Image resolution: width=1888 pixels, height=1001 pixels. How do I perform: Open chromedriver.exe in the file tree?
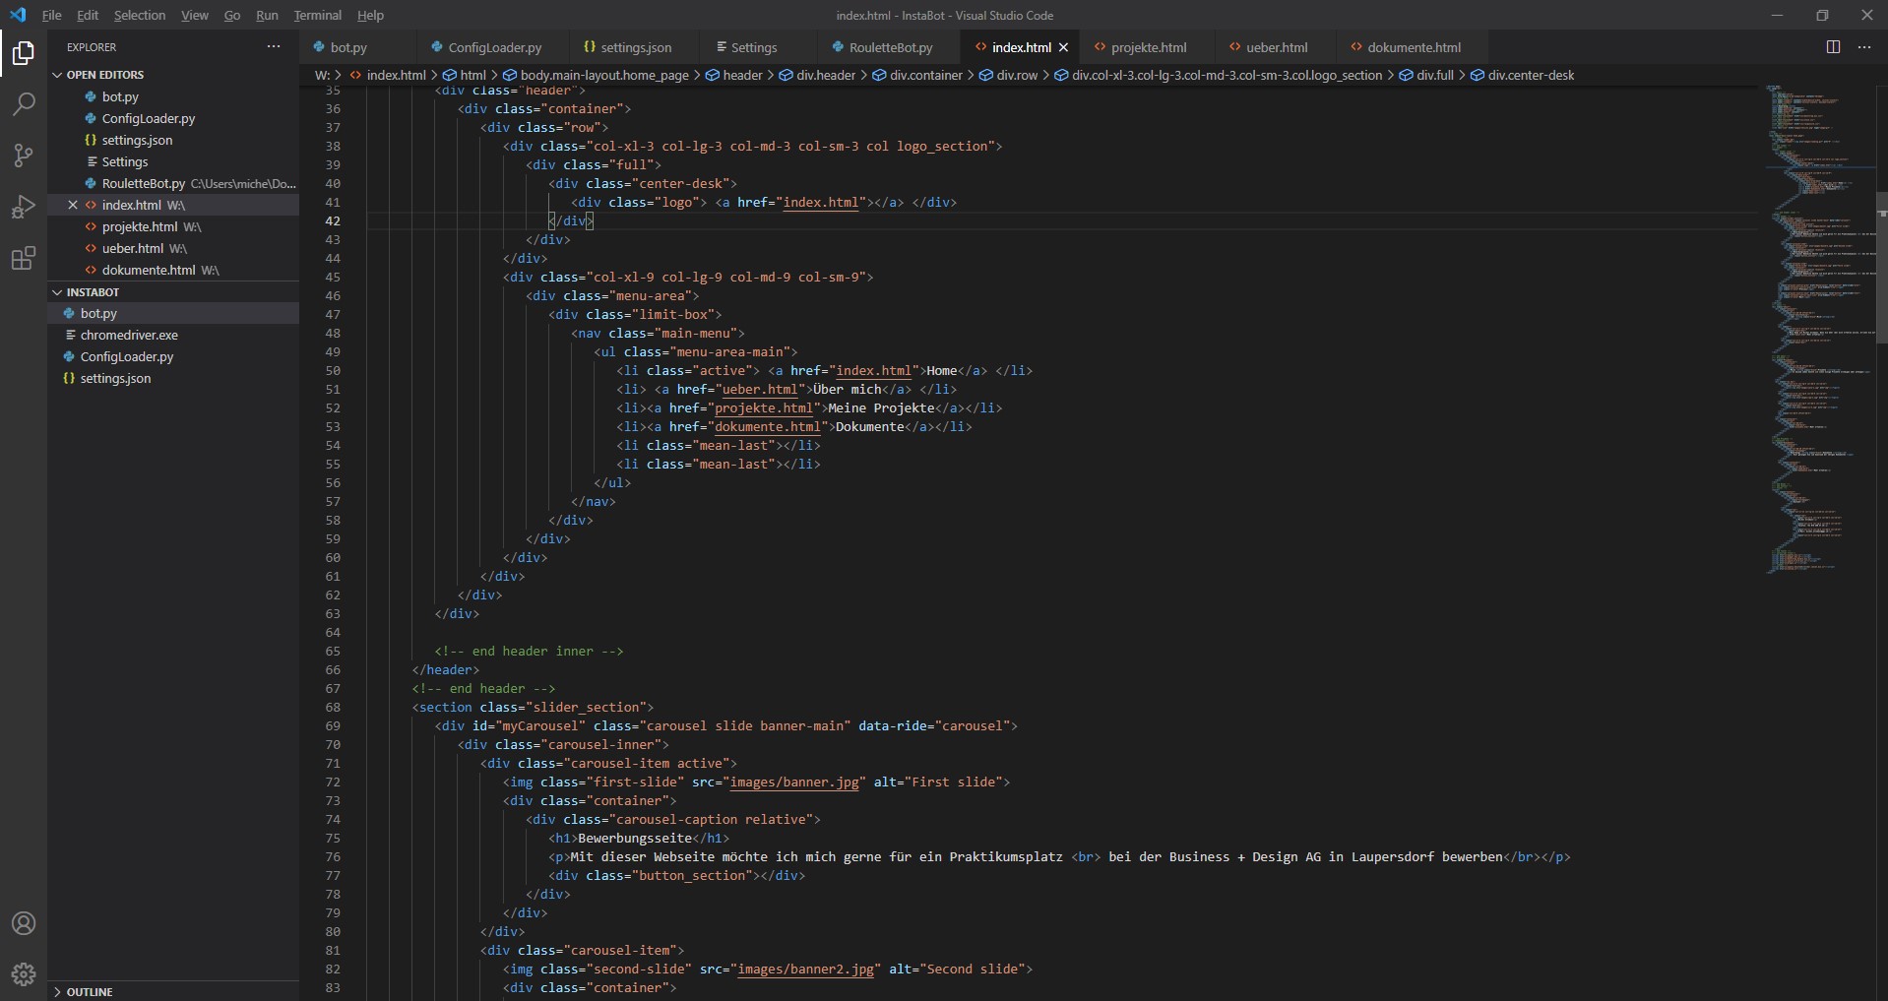pyautogui.click(x=129, y=335)
